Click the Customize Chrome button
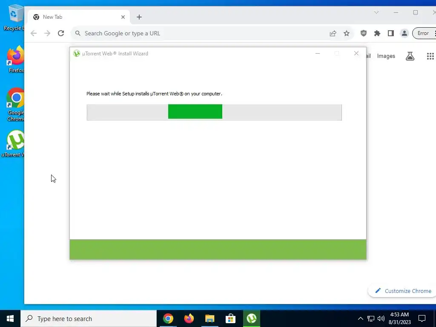The image size is (436, 327). click(403, 291)
